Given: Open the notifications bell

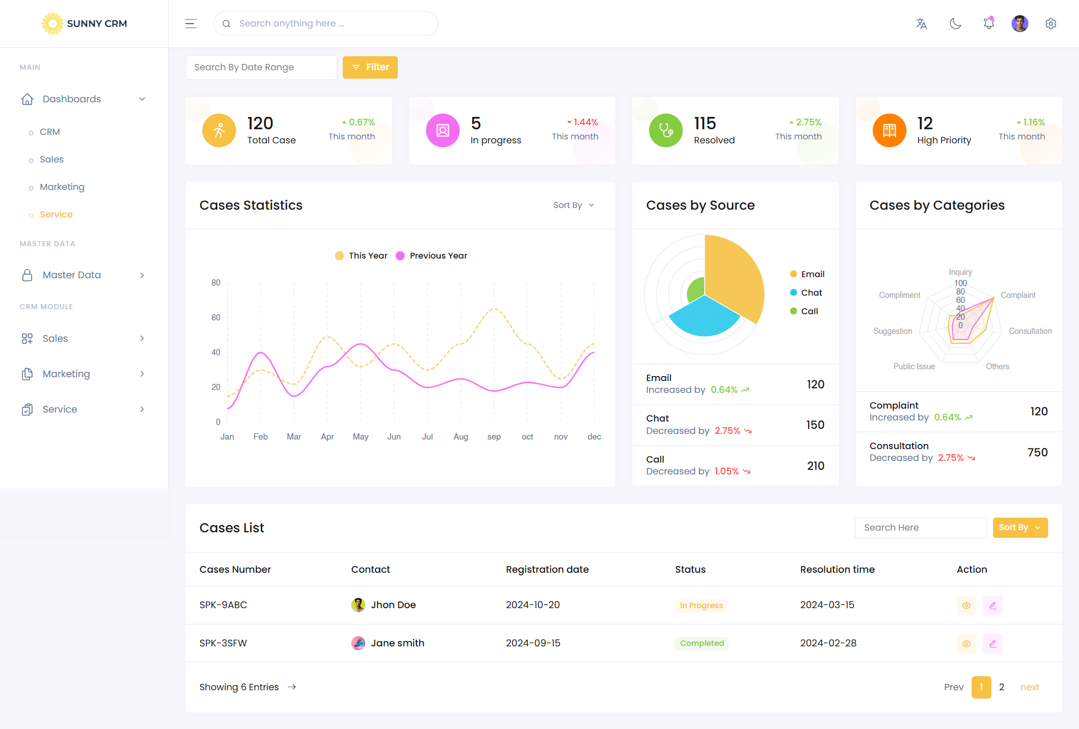Looking at the screenshot, I should pos(989,24).
